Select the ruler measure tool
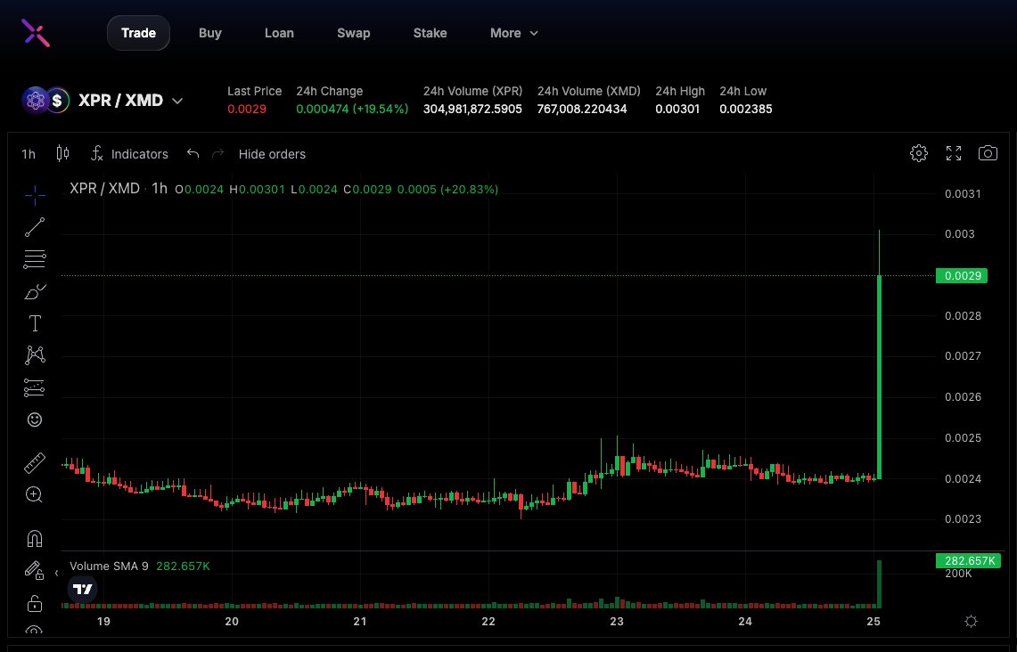 coord(35,463)
